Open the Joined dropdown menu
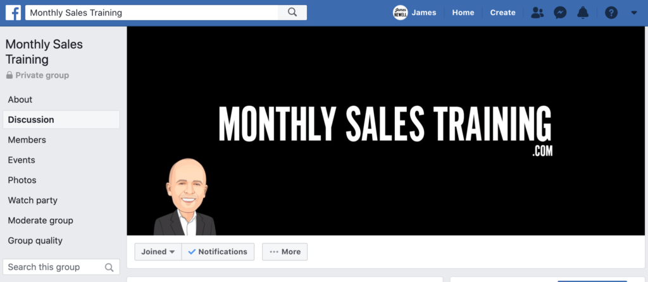Screen dimensions: 648x282 point(158,252)
